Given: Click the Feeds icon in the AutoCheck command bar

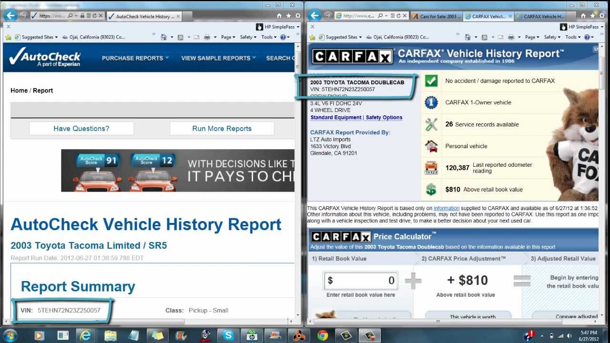Looking at the screenshot, I should click(181, 37).
